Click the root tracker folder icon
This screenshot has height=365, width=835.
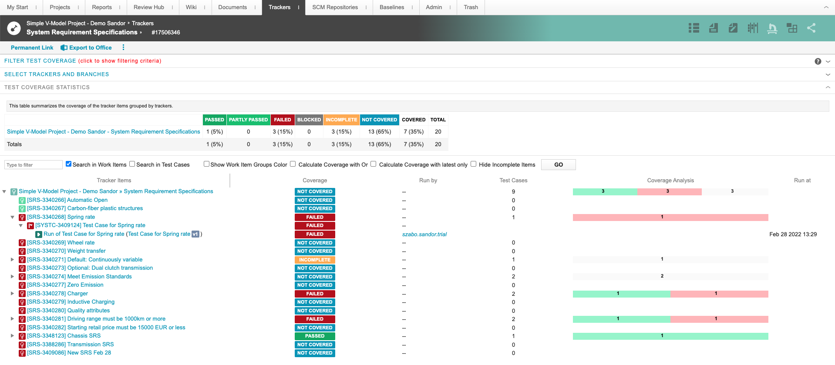[14, 192]
